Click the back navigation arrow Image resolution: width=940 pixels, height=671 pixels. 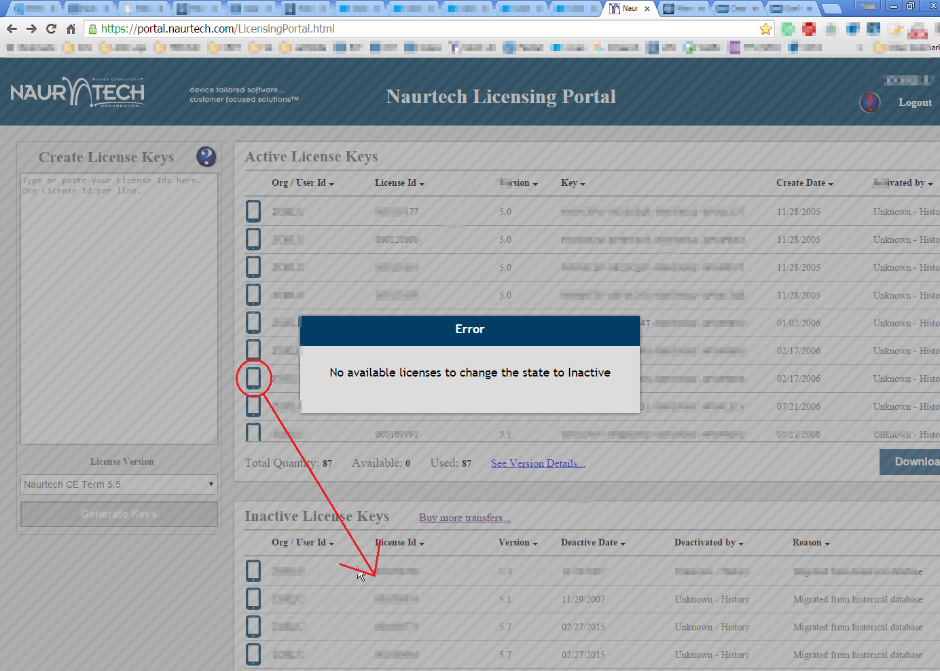pos(12,28)
